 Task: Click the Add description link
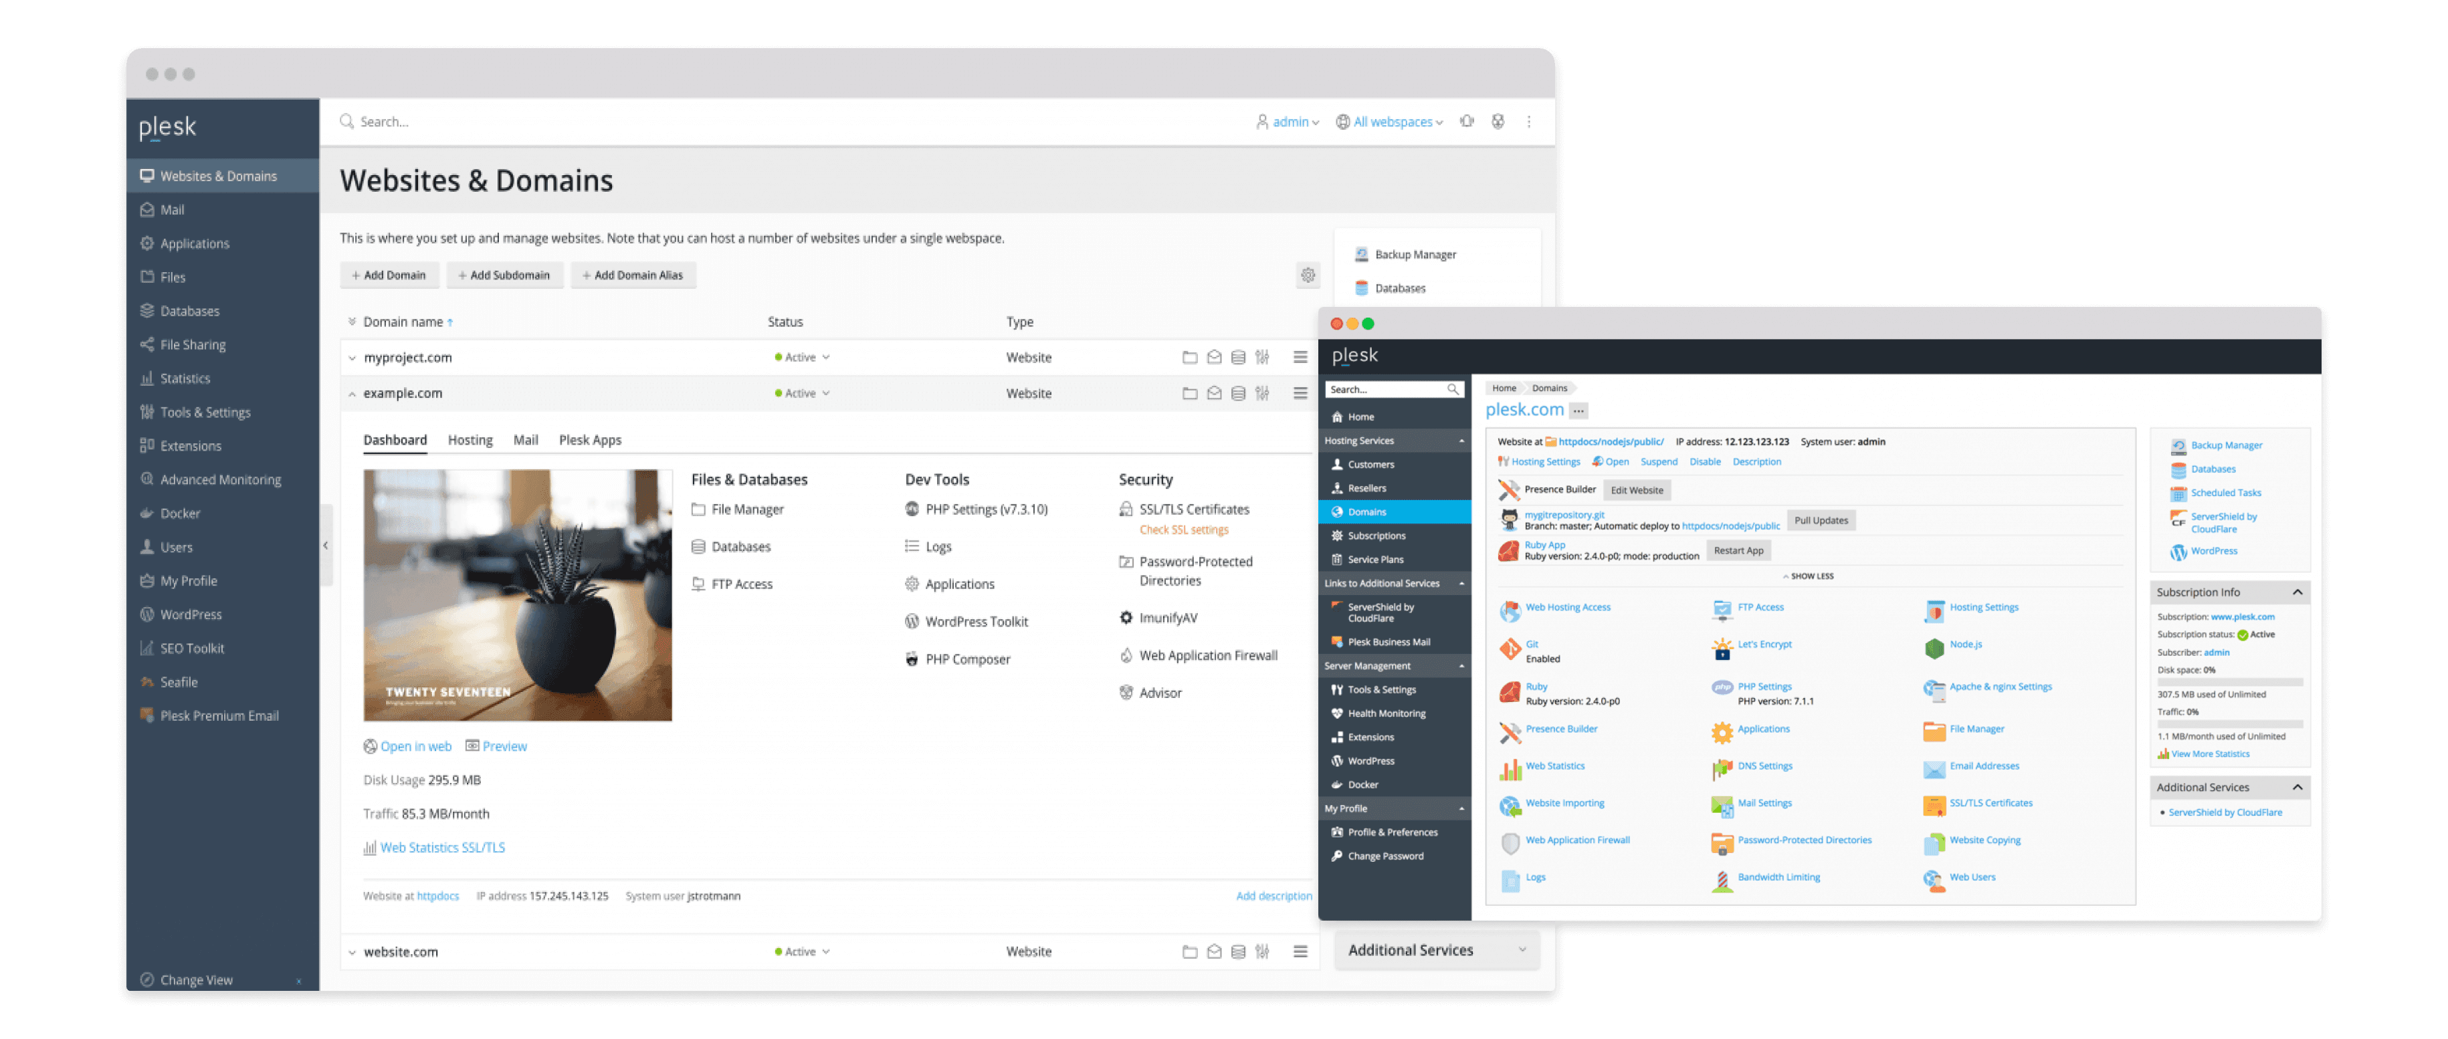pos(1273,896)
